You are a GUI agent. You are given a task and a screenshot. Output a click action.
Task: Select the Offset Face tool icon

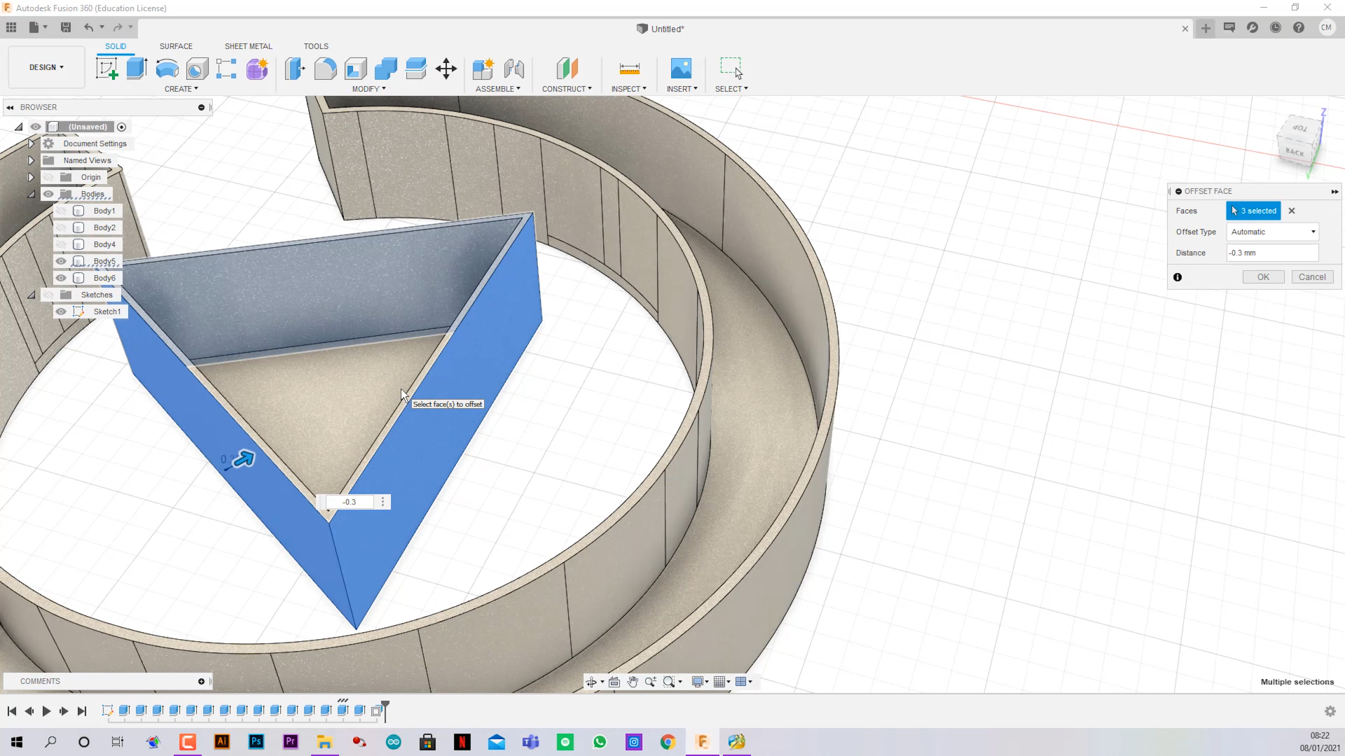415,69
